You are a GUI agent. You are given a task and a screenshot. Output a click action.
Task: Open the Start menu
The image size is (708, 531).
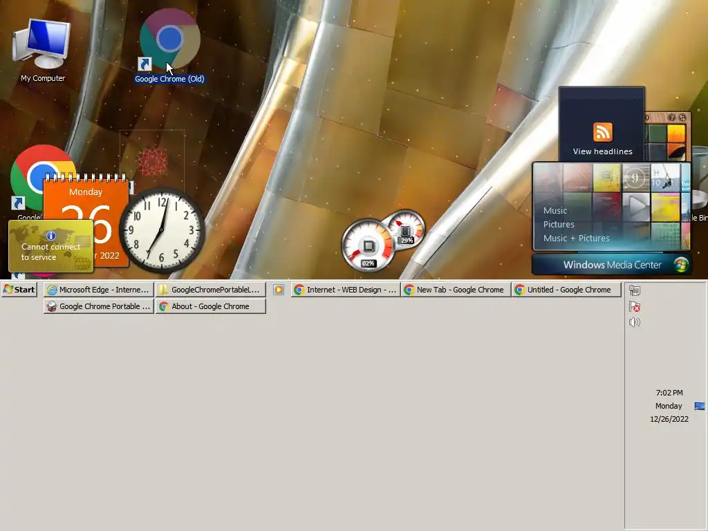coord(19,290)
